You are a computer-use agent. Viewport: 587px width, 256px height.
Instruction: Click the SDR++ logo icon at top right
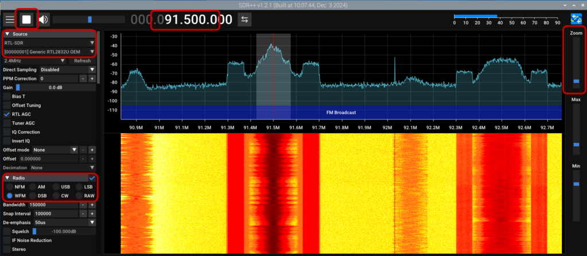(x=576, y=19)
